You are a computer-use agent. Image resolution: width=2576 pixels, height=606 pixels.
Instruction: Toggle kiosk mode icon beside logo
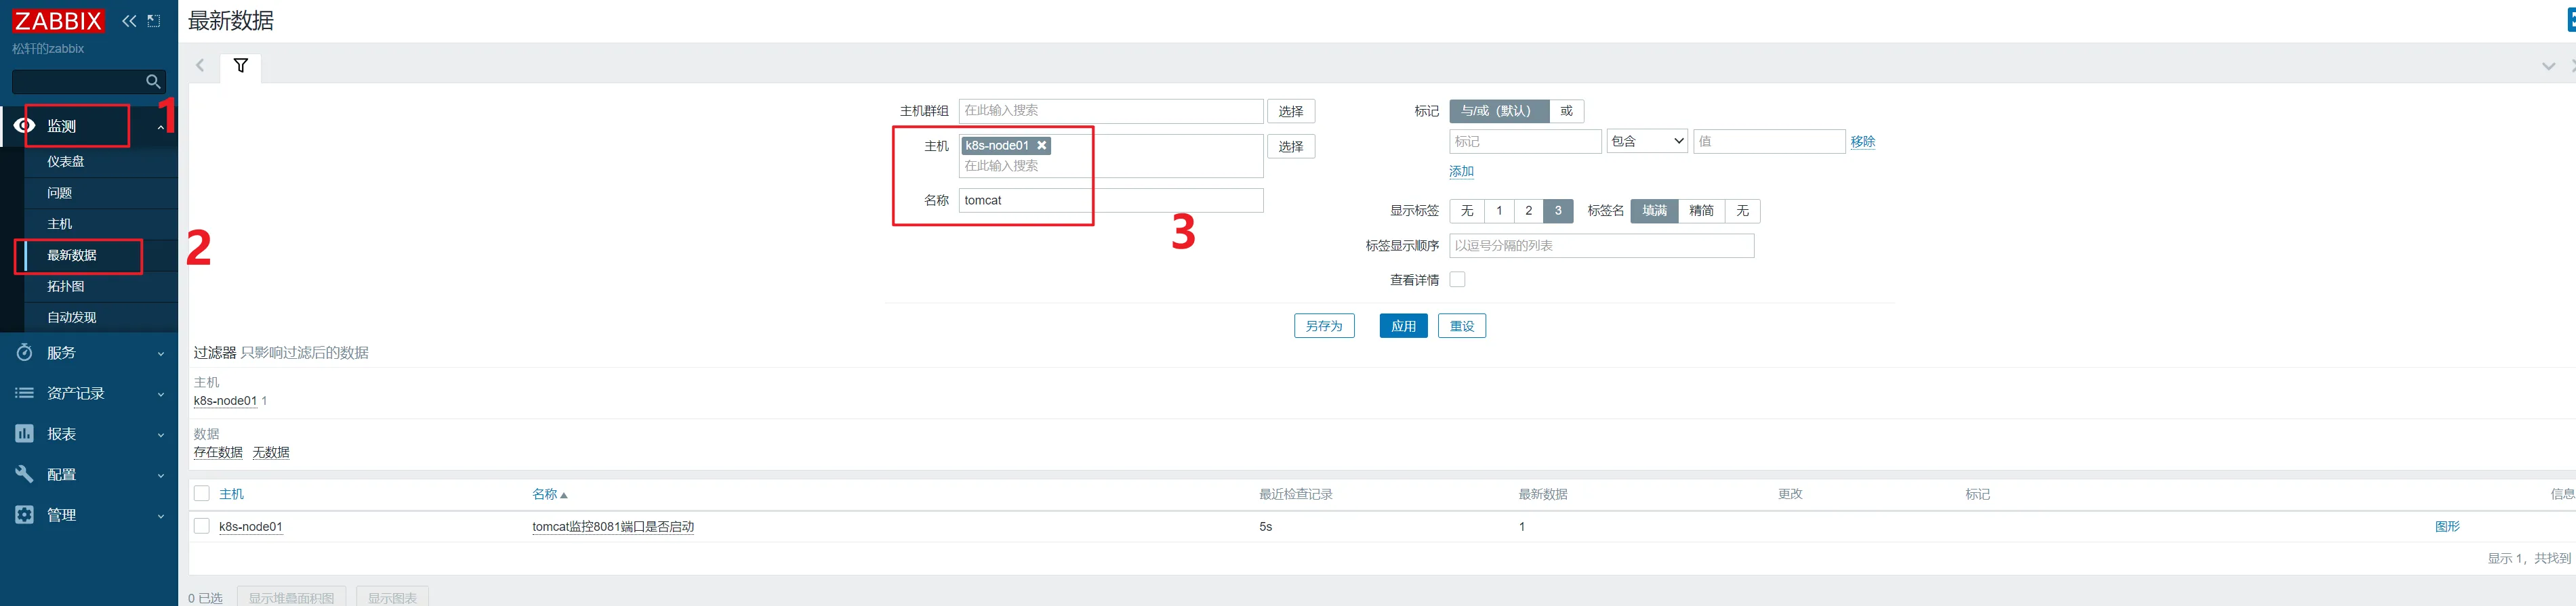[x=154, y=21]
